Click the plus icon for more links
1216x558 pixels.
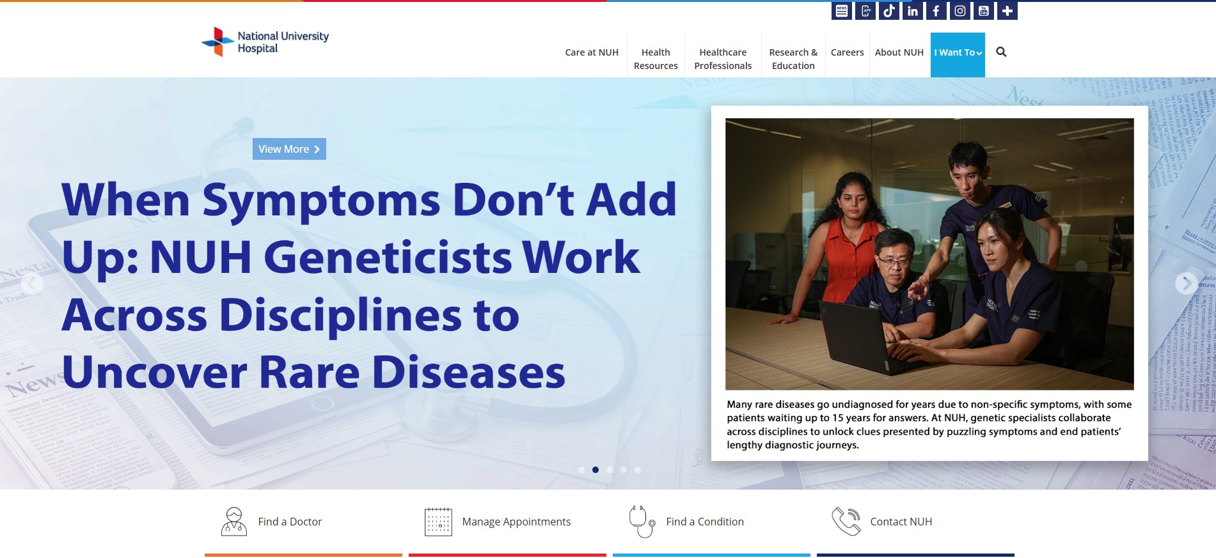coord(1007,11)
